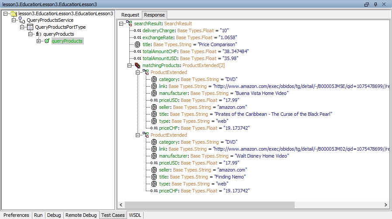
Task: Select the Preferences tab at bottom
Action: [16, 215]
